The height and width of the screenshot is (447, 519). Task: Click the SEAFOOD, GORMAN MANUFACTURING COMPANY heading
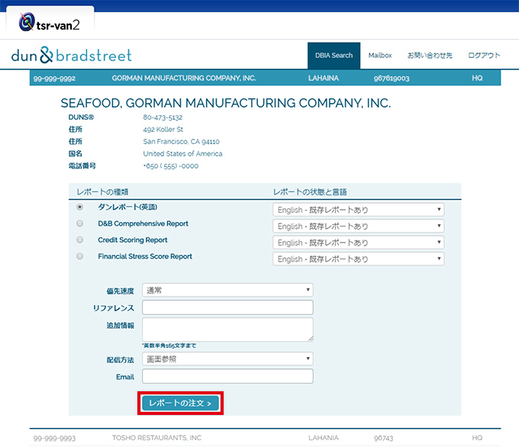click(226, 103)
